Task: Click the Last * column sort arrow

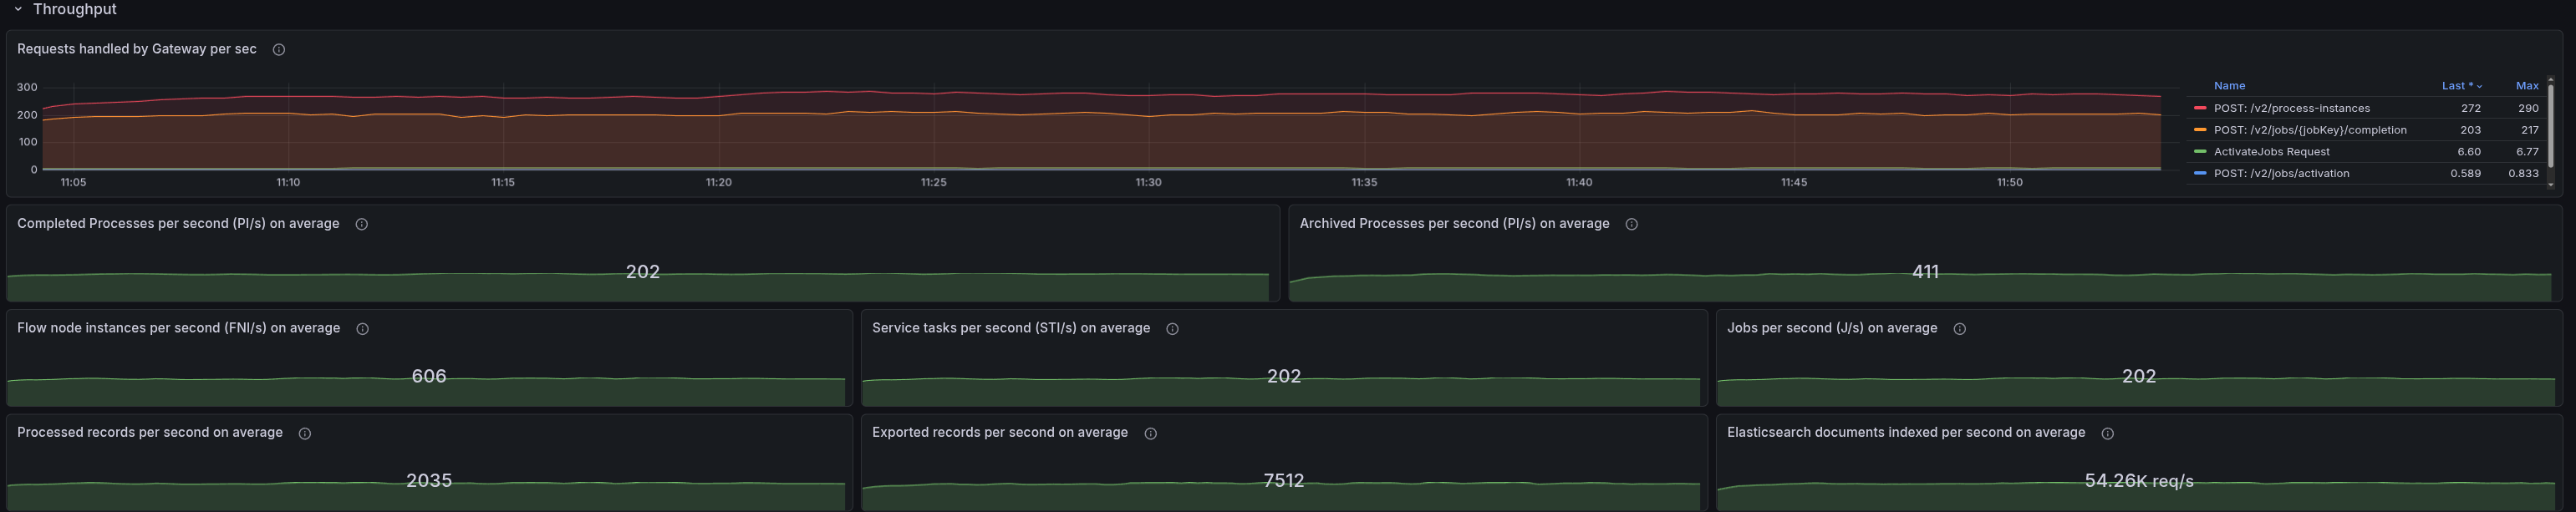Action: click(2479, 87)
